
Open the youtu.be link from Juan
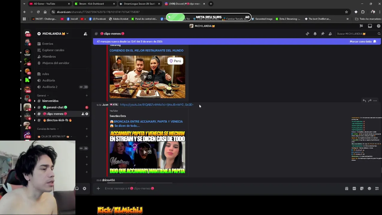157,105
